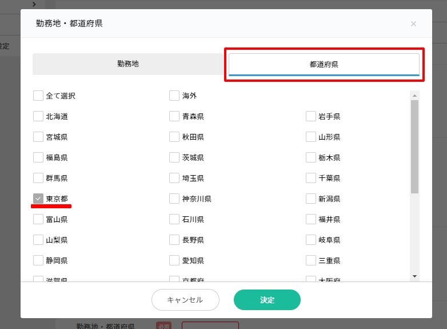Screen dimensions: 447x329
Task: Tick the 埼玉県 checkbox
Action: (x=174, y=178)
